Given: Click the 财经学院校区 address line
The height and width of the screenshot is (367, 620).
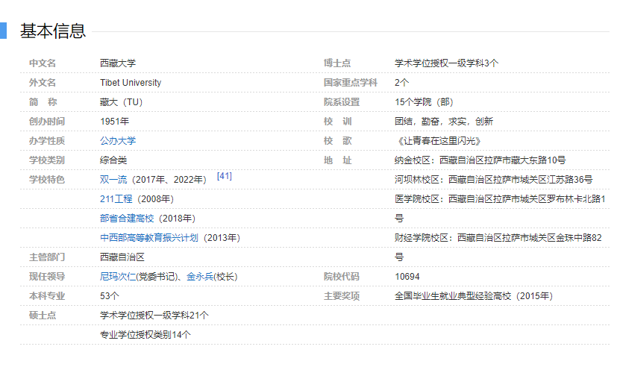Looking at the screenshot, I should (x=498, y=237).
